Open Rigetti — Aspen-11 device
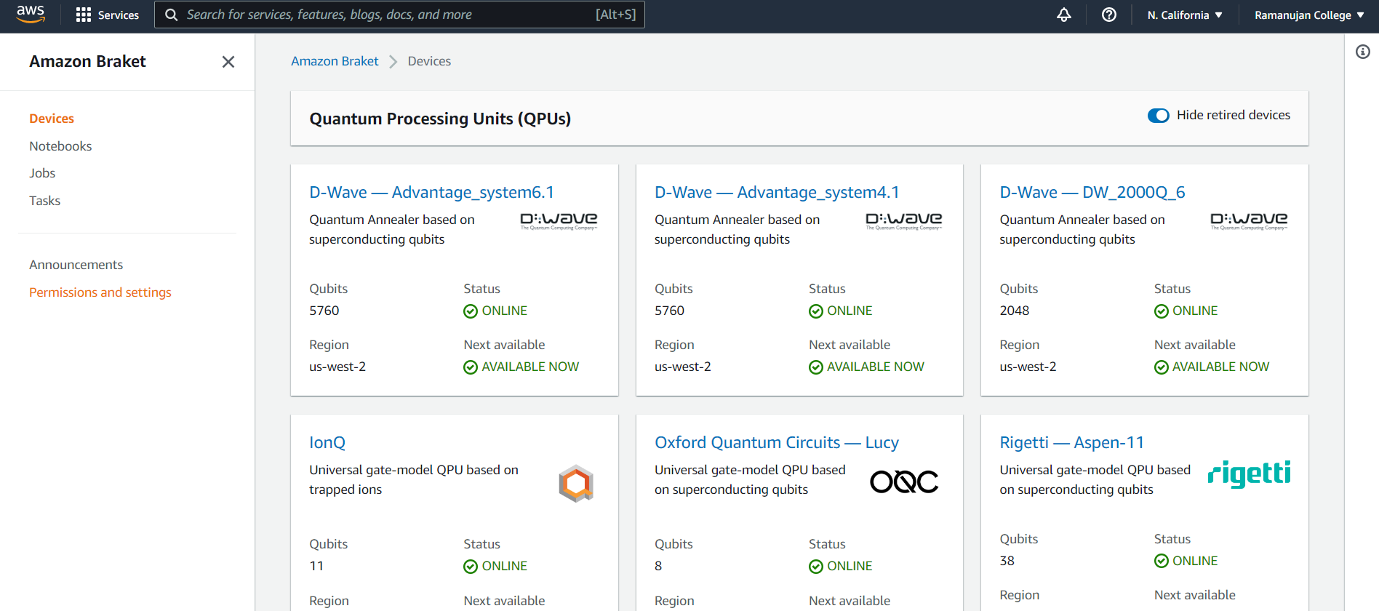Viewport: 1379px width, 611px height. [1071, 442]
